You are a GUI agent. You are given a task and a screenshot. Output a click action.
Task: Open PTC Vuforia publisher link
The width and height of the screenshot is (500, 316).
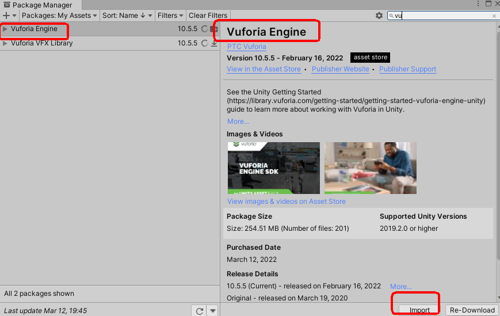coord(246,47)
